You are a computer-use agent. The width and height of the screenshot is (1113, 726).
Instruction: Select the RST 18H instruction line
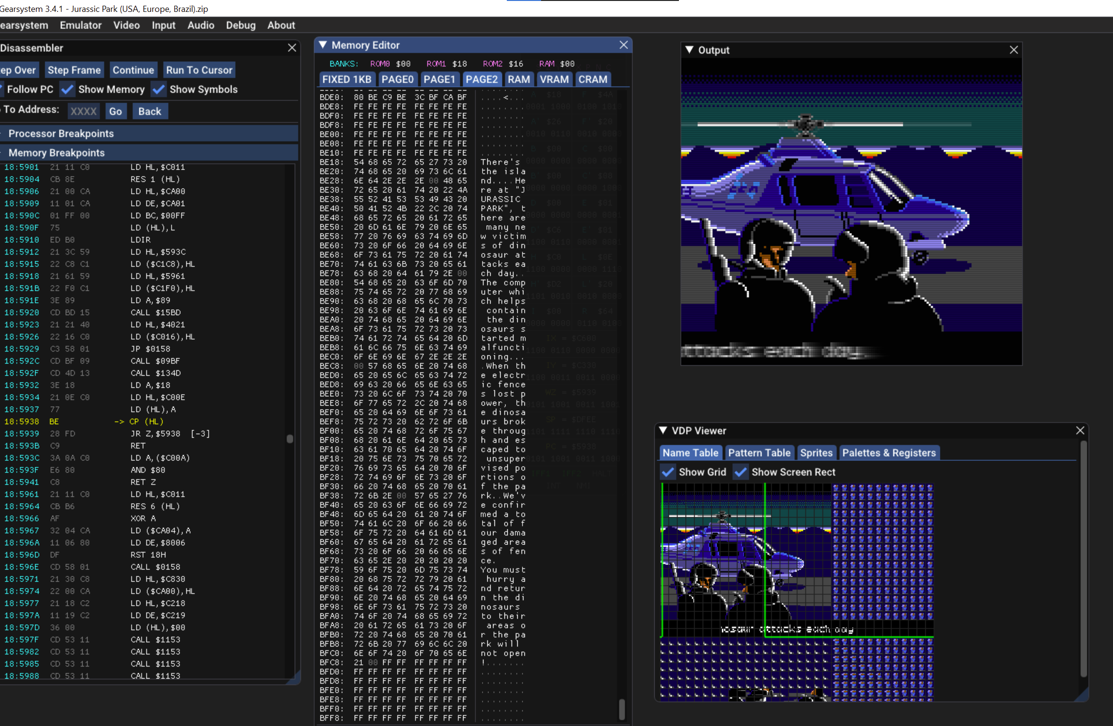tap(143, 554)
